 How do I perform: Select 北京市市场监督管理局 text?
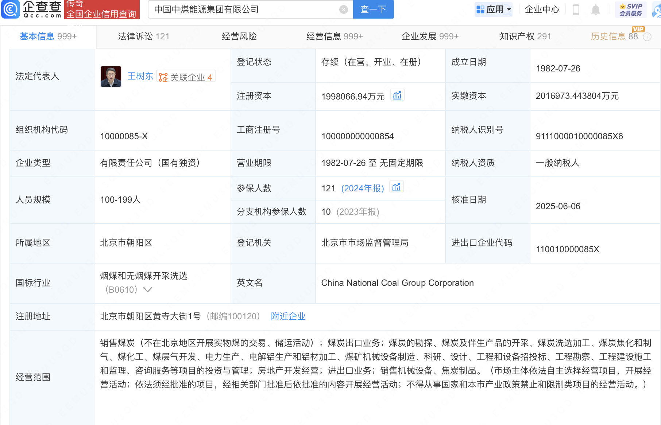coord(365,243)
